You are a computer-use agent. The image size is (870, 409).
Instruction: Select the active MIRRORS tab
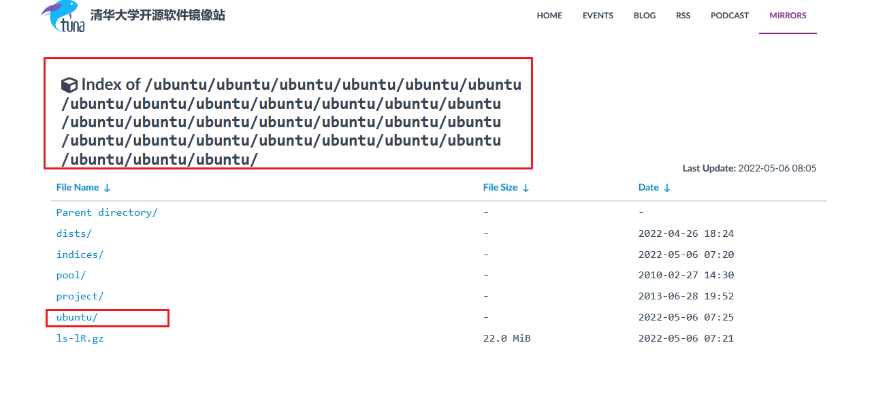point(787,15)
